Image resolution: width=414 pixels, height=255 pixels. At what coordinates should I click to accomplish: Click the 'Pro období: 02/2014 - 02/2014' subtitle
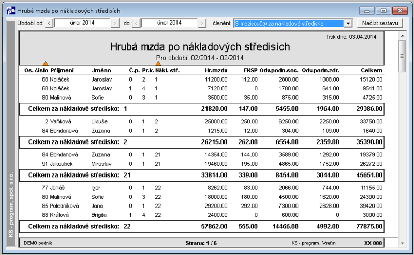[x=200, y=58]
